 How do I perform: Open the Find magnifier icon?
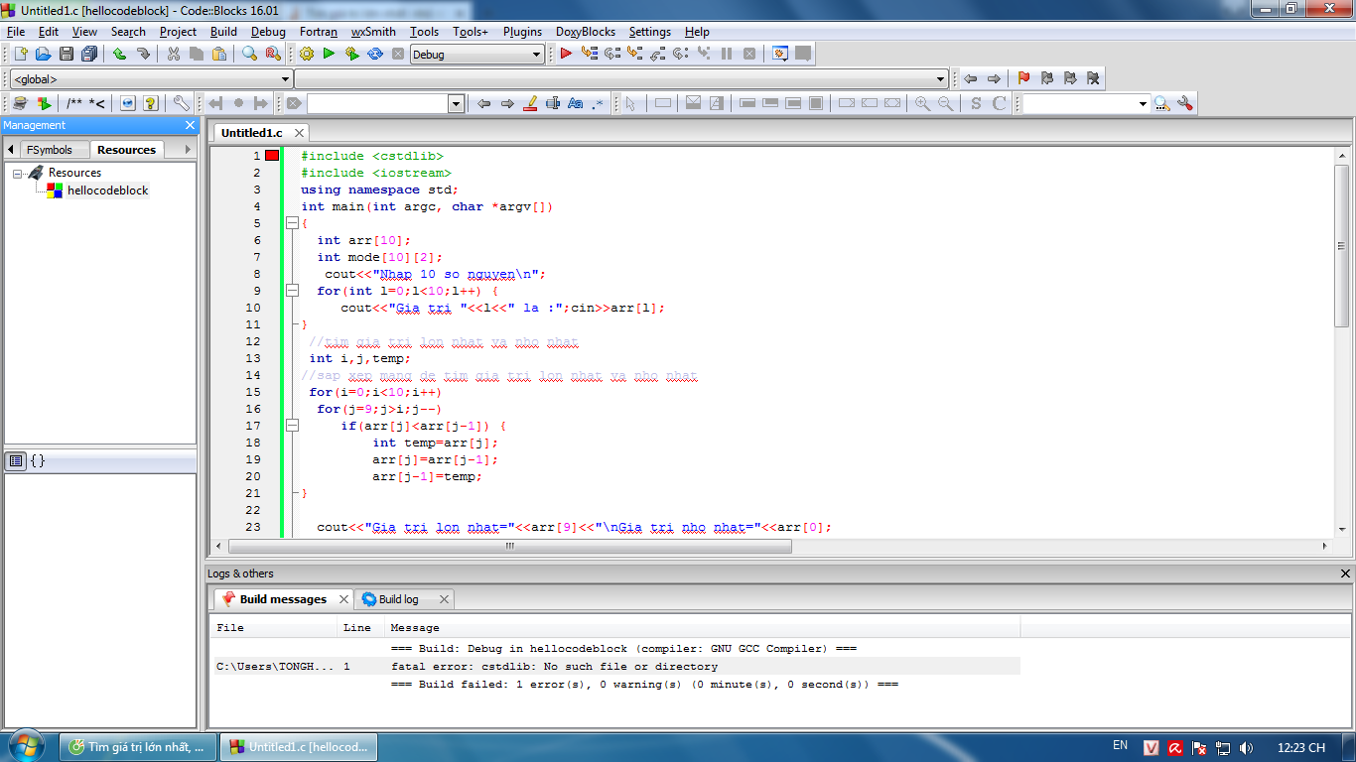pyautogui.click(x=250, y=54)
